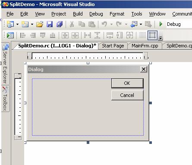This screenshot has width=192, height=165.
Task: Click the Cancel button in the dialog
Action: click(127, 95)
